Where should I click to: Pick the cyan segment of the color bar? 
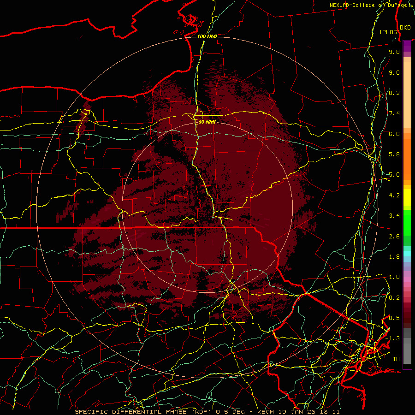407,254
